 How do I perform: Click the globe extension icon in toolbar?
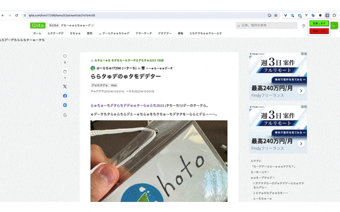pos(293,15)
